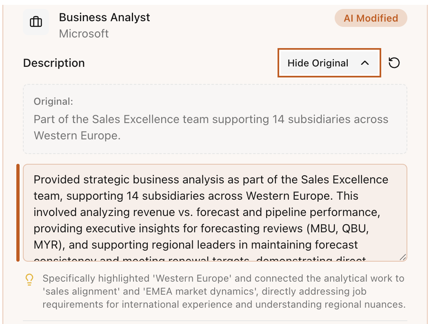Click the revert circular arrow icon
The image size is (431, 324).
click(394, 63)
